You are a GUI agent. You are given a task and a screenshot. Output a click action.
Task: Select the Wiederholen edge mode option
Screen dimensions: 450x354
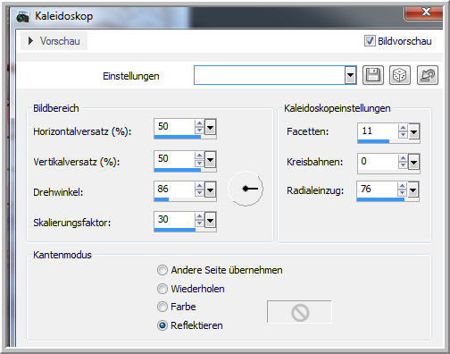tap(162, 289)
